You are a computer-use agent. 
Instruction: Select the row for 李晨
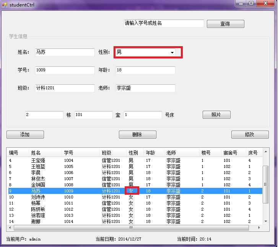pyautogui.click(x=135, y=173)
